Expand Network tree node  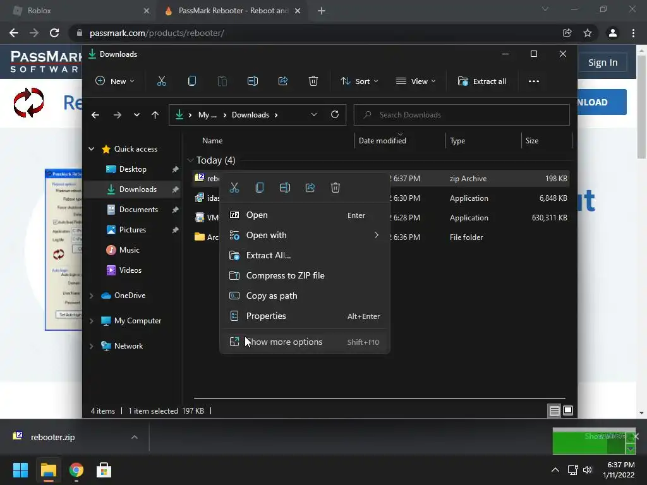point(91,346)
